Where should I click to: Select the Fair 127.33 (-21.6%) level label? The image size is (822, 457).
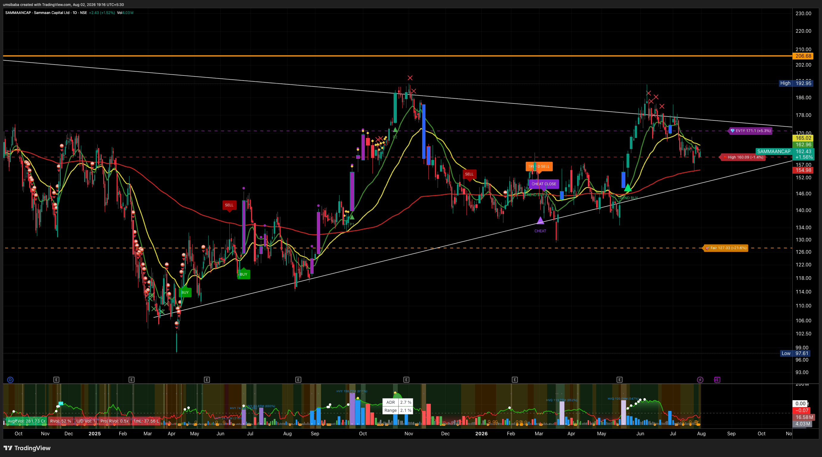[726, 248]
